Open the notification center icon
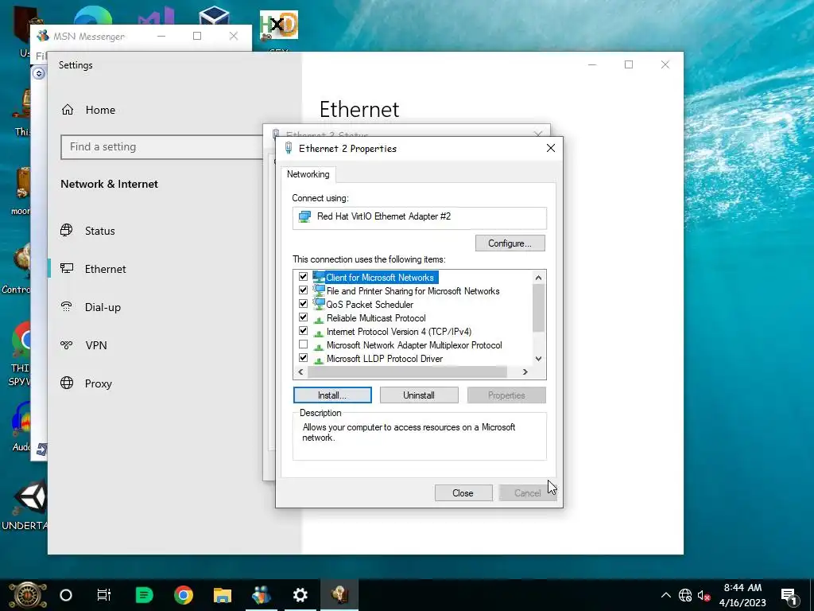This screenshot has width=814, height=611. (x=789, y=595)
